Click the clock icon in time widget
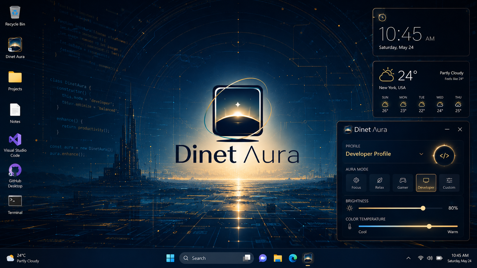This screenshot has height=268, width=477. click(382, 18)
